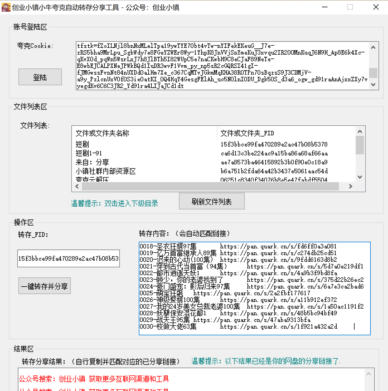
Task: Click the 转存_FID input field
Action: 69,258
